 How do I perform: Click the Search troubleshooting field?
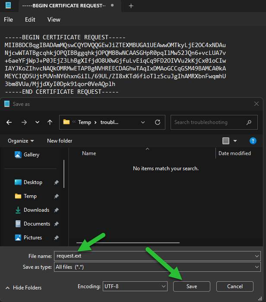214,122
